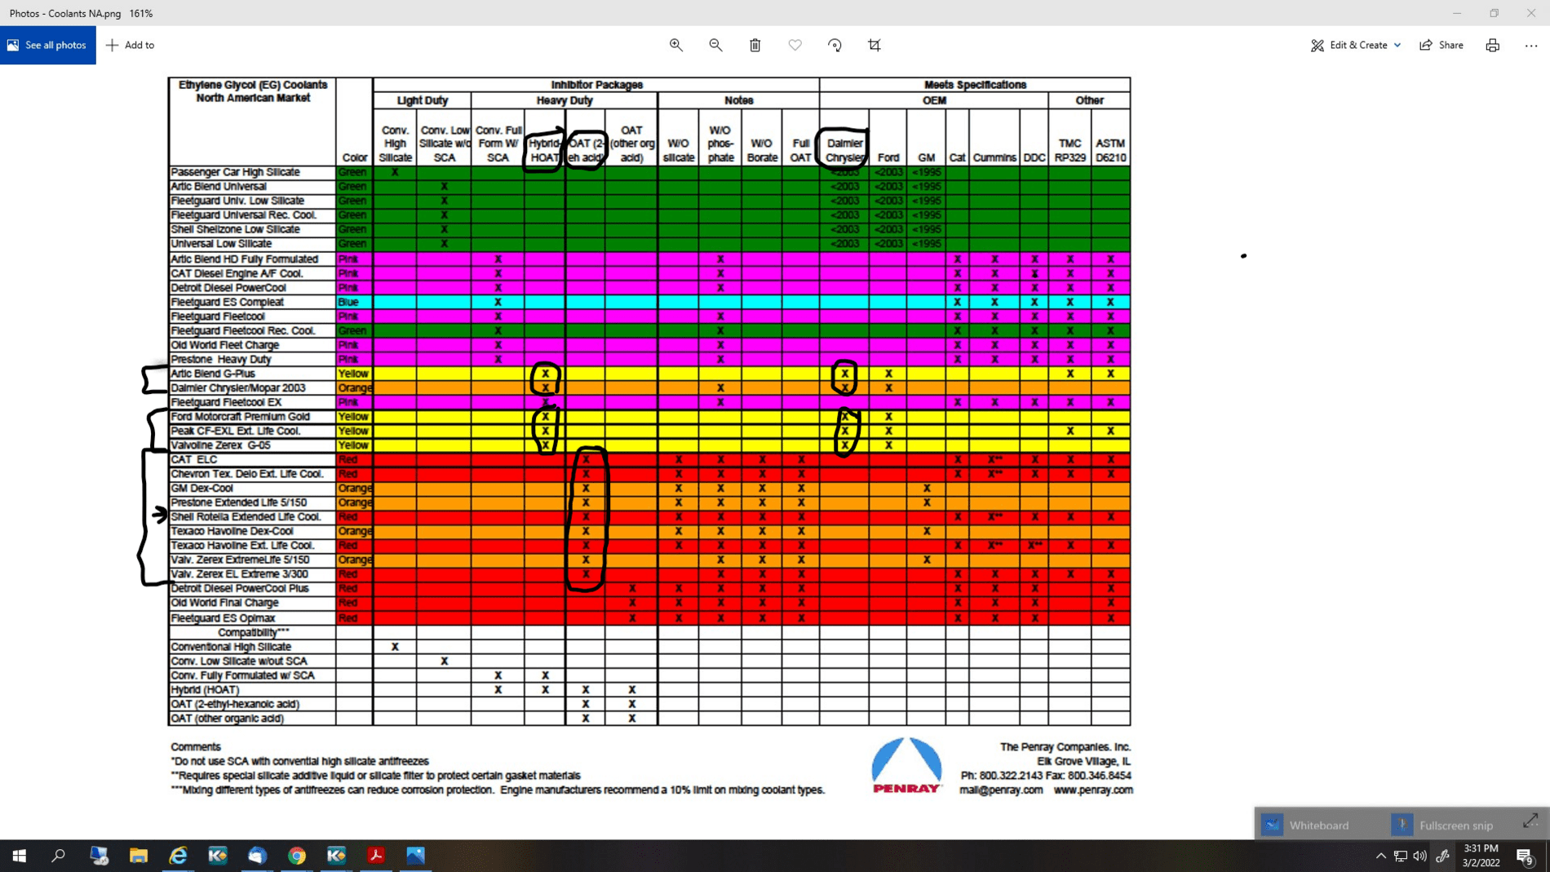Click 'Conventional High Silicate' compatibility row
Screen dimensions: 1550x872
[x=231, y=647]
